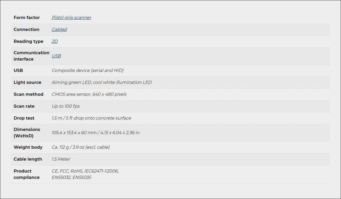Click the Drop test label

(x=24, y=118)
